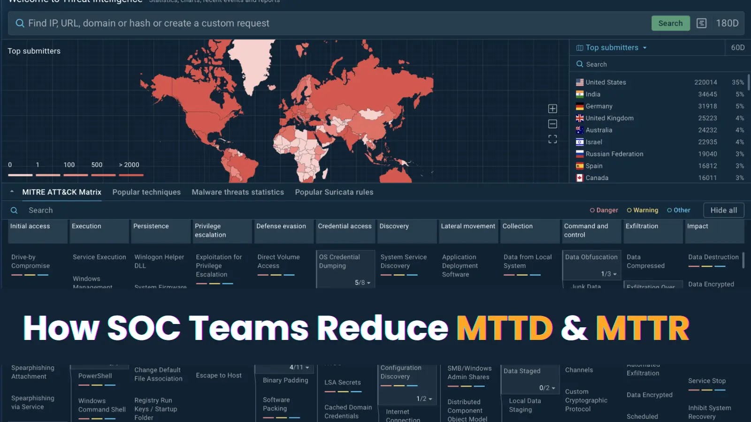Open the custom request list icon beside Search
The height and width of the screenshot is (422, 751).
[x=702, y=23]
